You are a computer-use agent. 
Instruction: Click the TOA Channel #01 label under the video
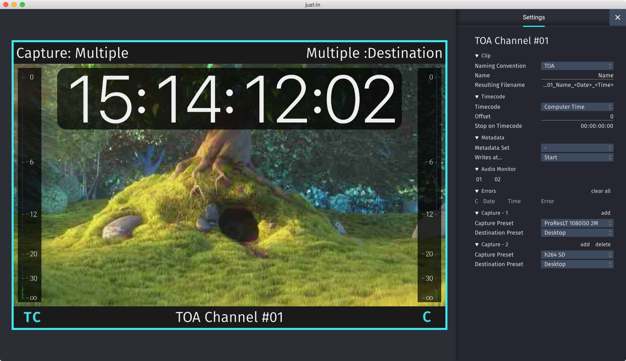pyautogui.click(x=230, y=317)
